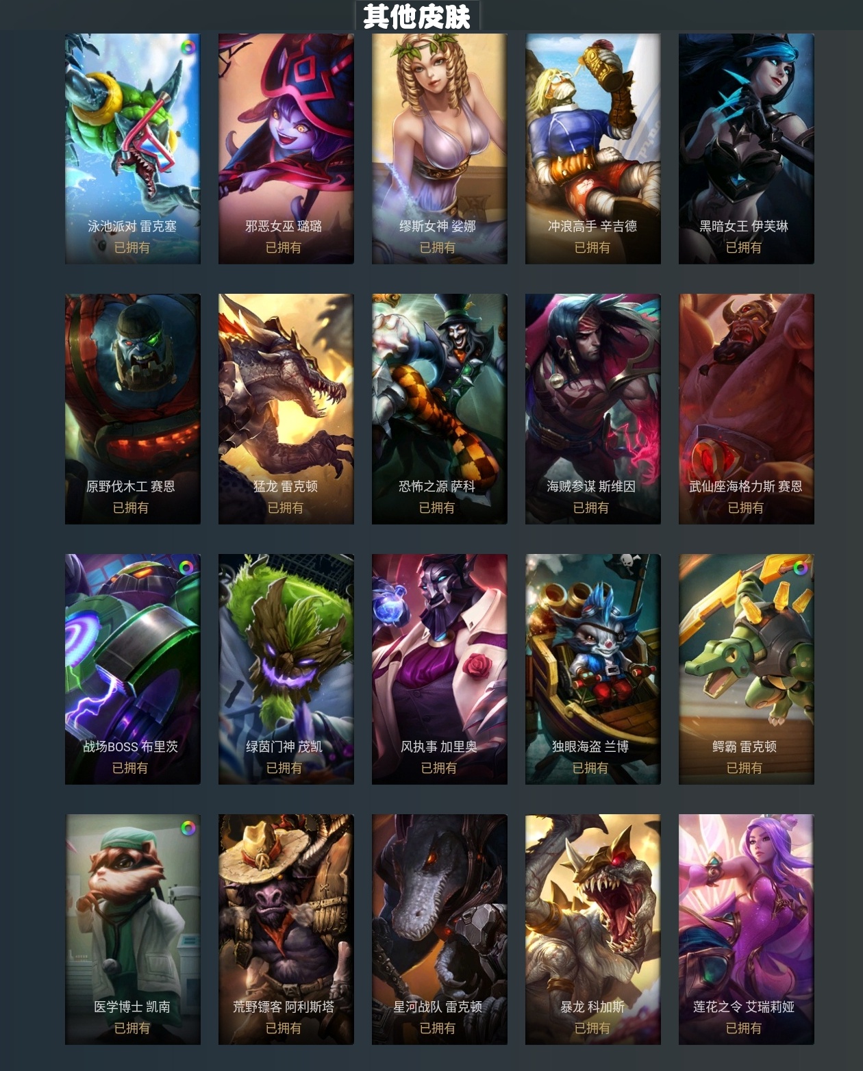The height and width of the screenshot is (1071, 863).
Task: Select the 荒野镖客 阿利斯塔 skin
Action: tap(286, 930)
